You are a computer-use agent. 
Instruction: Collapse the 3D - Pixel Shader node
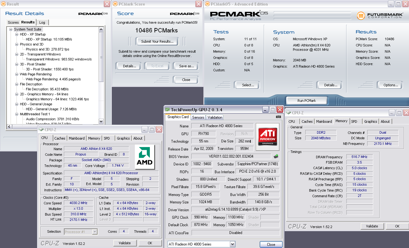pos(17,64)
